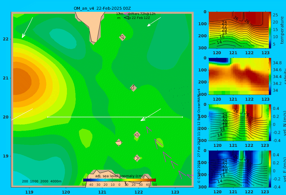The width and height of the screenshot is (286, 195).
Task: Click the small island near 121.8E 20.8N
Action: (133, 88)
